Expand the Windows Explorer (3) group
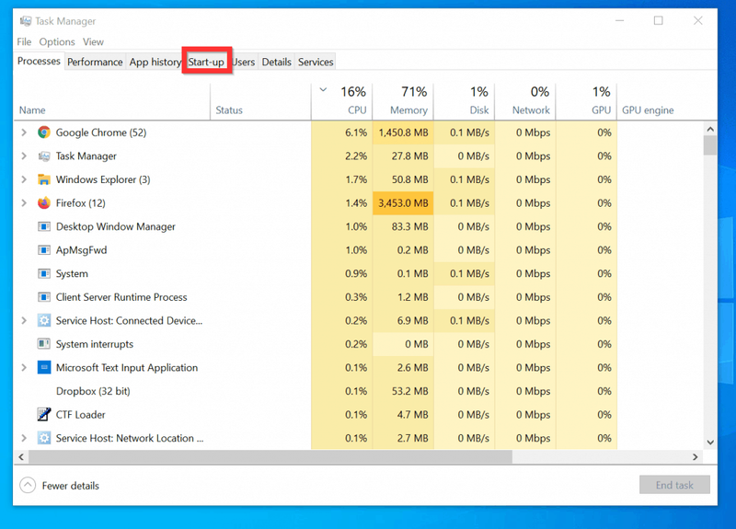Image resolution: width=736 pixels, height=529 pixels. click(x=24, y=179)
